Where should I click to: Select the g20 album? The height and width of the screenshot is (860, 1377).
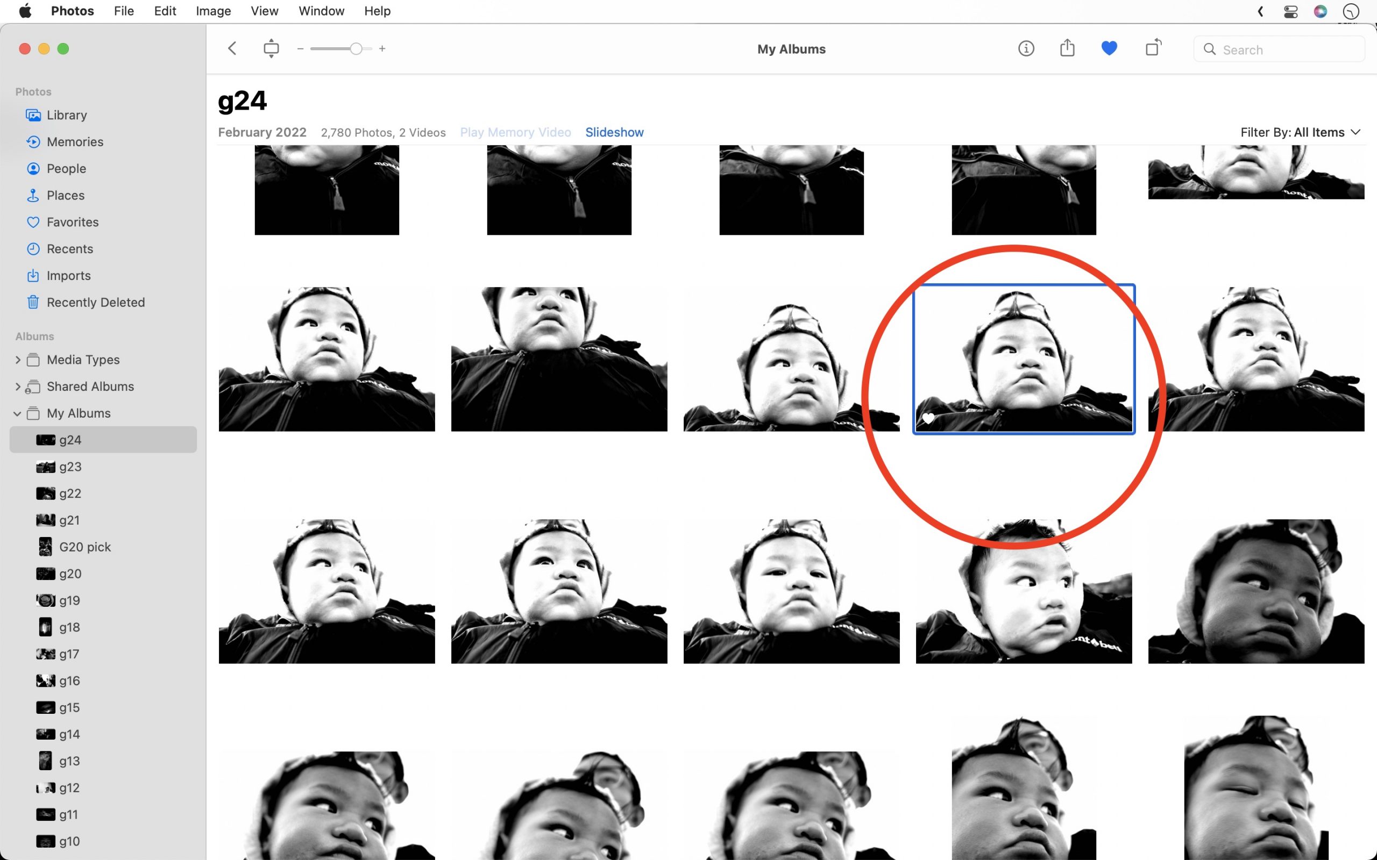coord(103,574)
